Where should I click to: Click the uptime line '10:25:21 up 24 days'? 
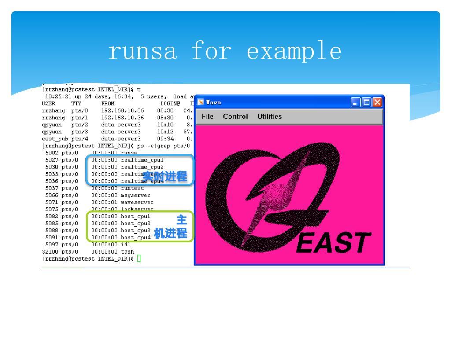pos(119,96)
